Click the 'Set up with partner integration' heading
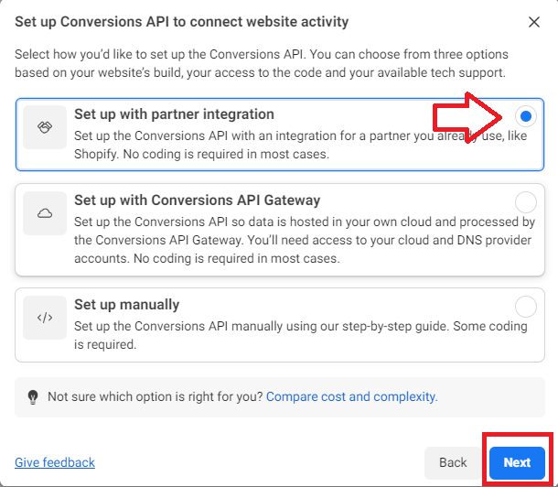 coord(174,114)
